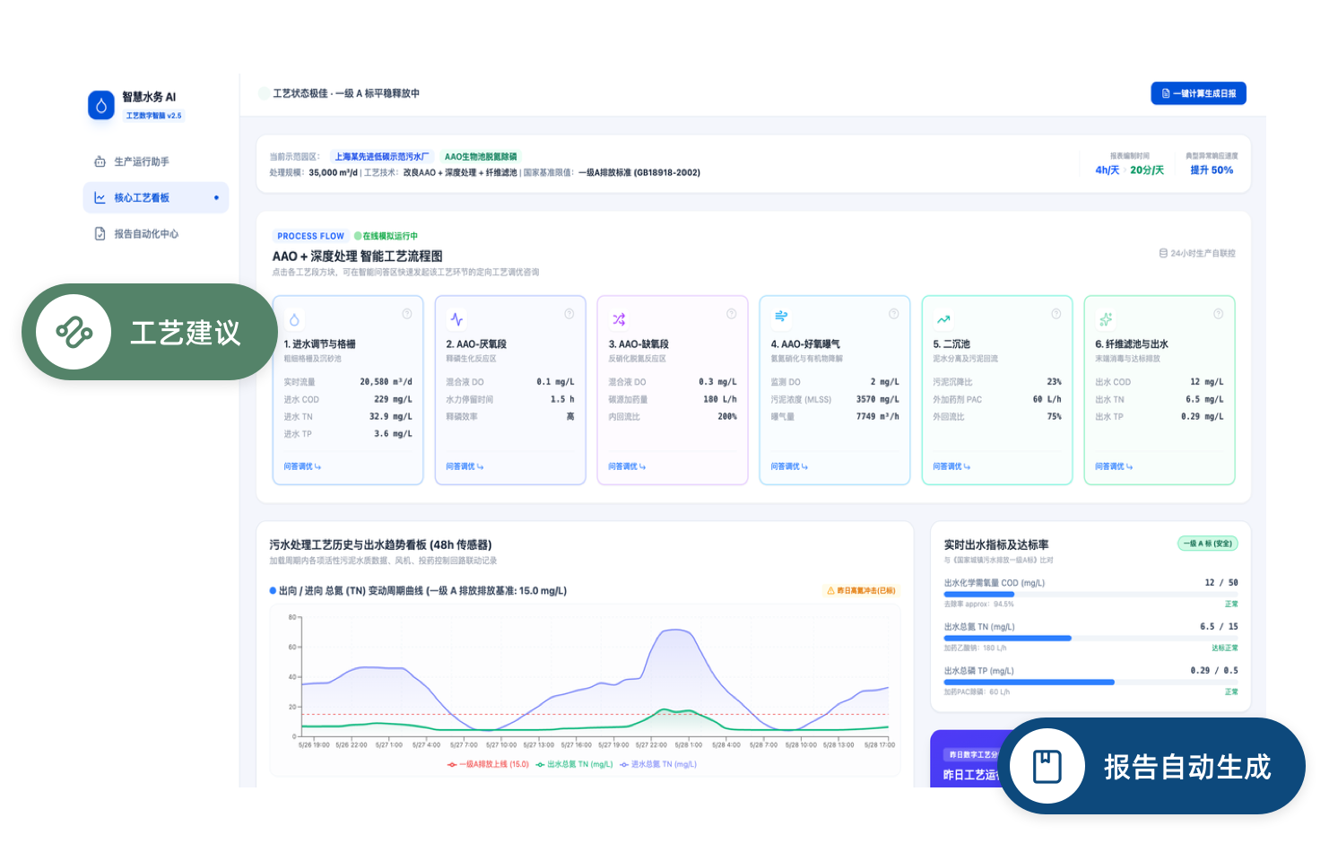Click the chart icon beside 核心工艺看板

(x=100, y=197)
